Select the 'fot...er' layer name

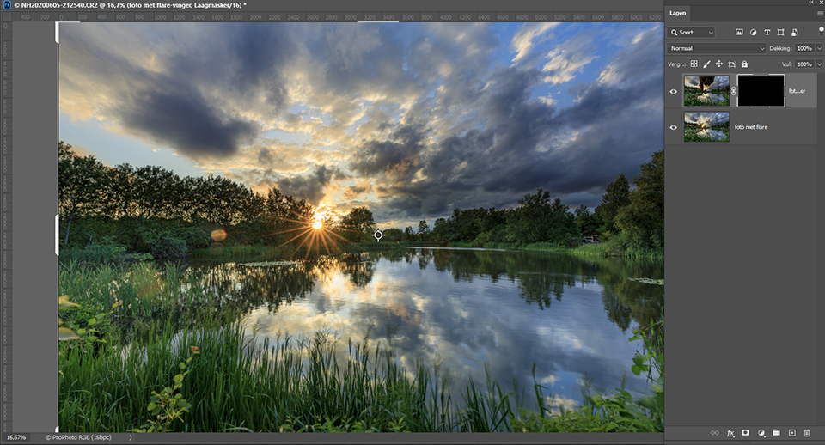point(797,91)
